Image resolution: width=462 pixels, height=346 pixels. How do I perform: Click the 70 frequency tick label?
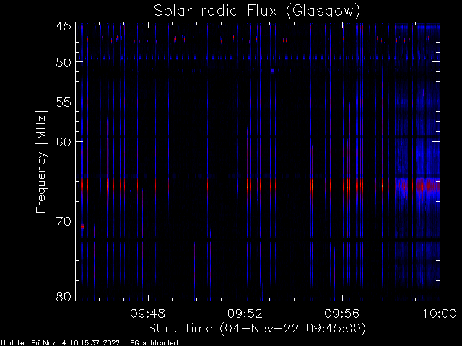[x=64, y=221]
